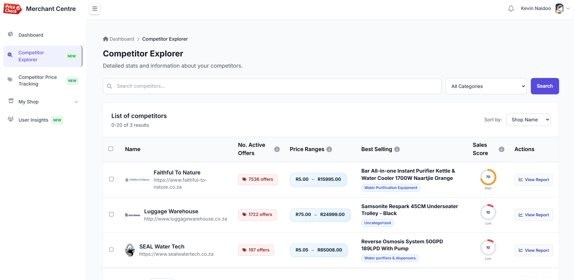Image resolution: width=574 pixels, height=280 pixels.
Task: Click Samsonite Respark 45CM Underseater Trolley text
Action: click(410, 210)
